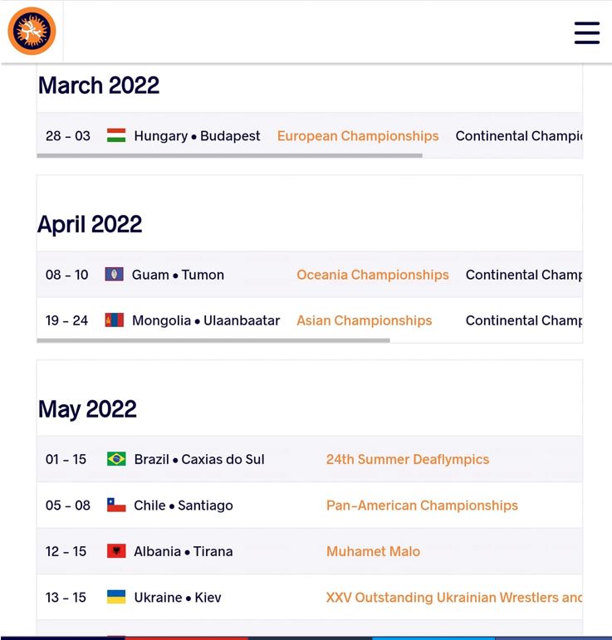The height and width of the screenshot is (640, 612).
Task: Click the orange wrestling federation logo
Action: (x=32, y=32)
